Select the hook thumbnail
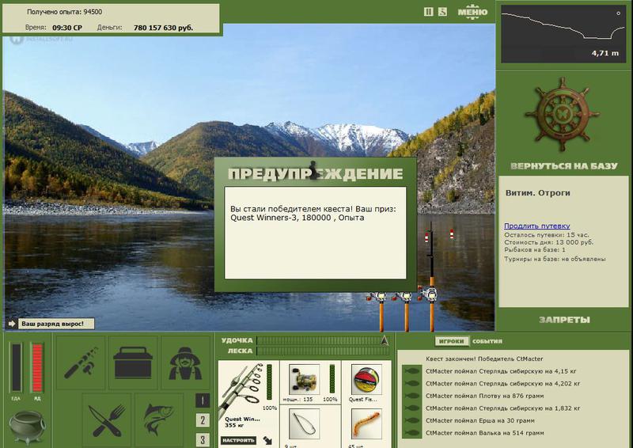 [x=304, y=423]
